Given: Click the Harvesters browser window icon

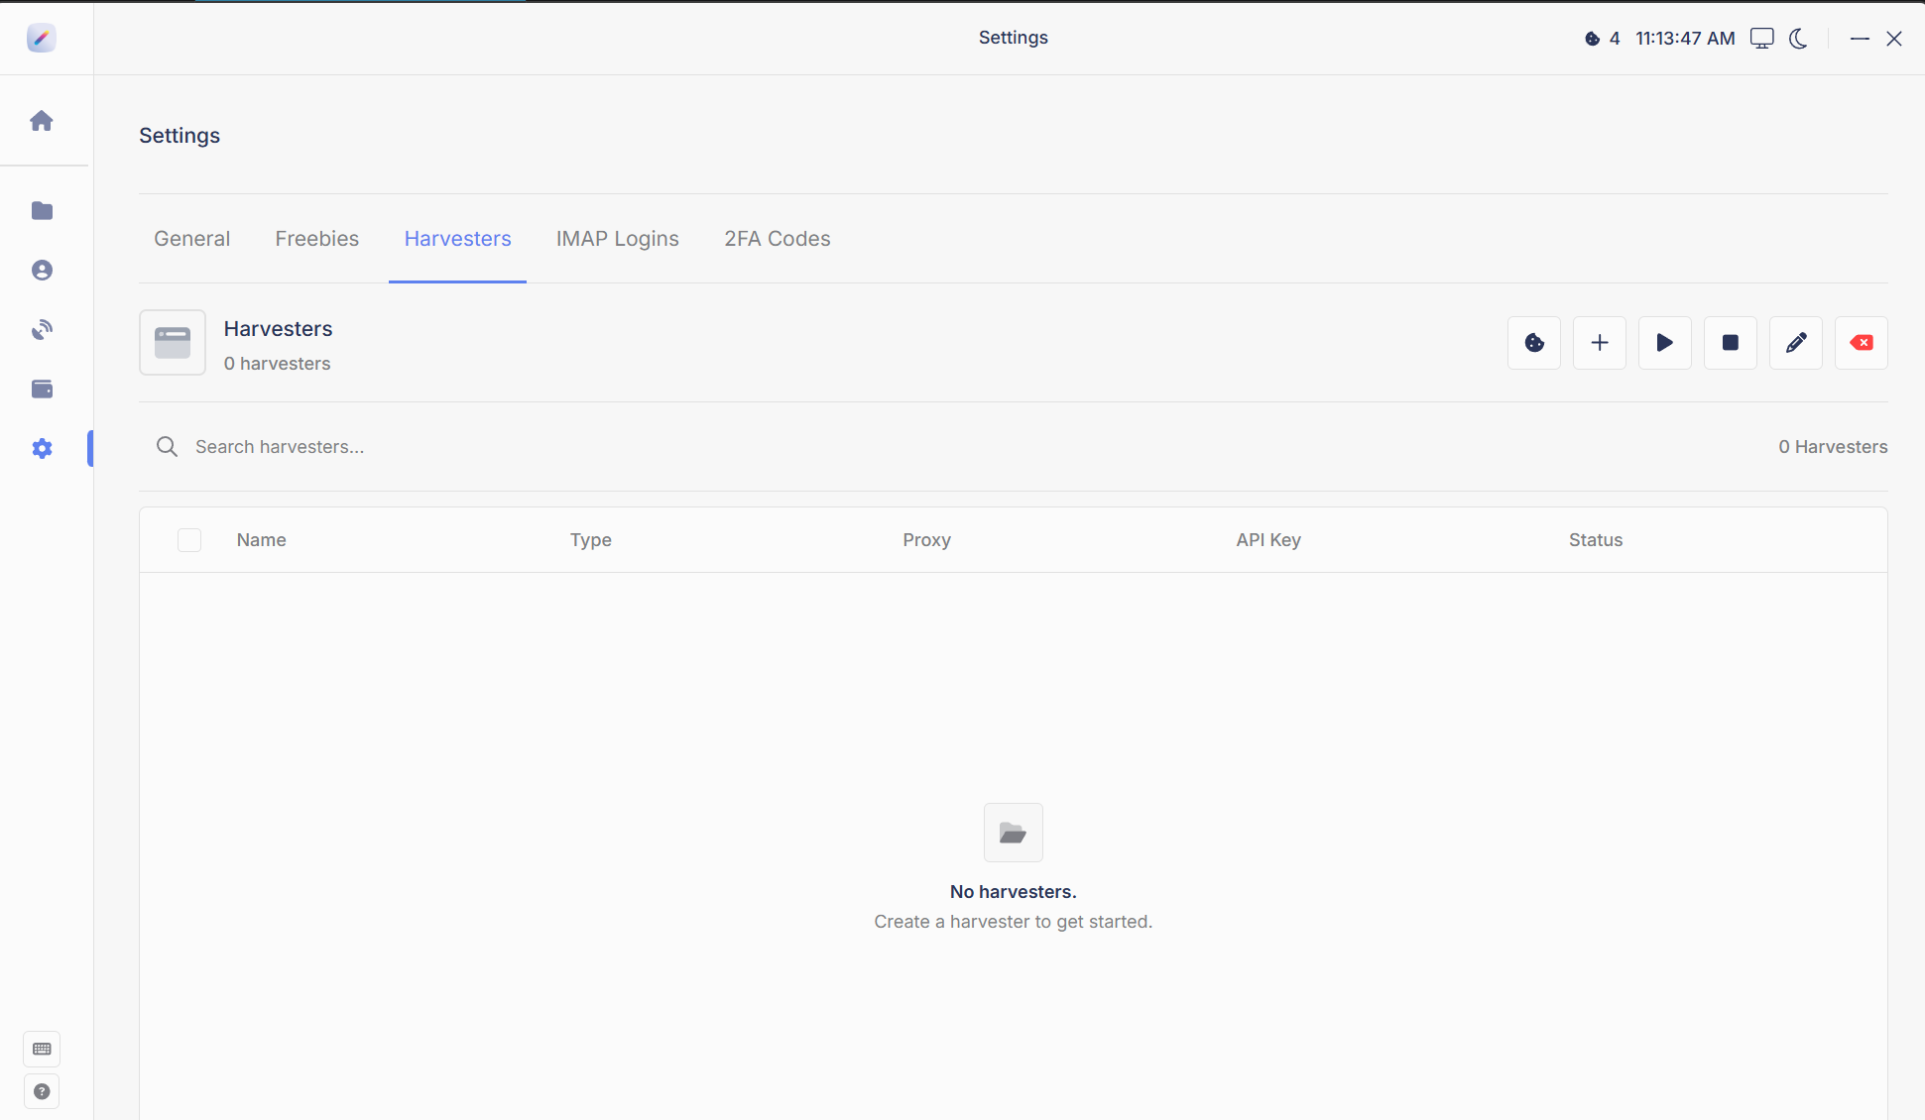Looking at the screenshot, I should (x=173, y=343).
